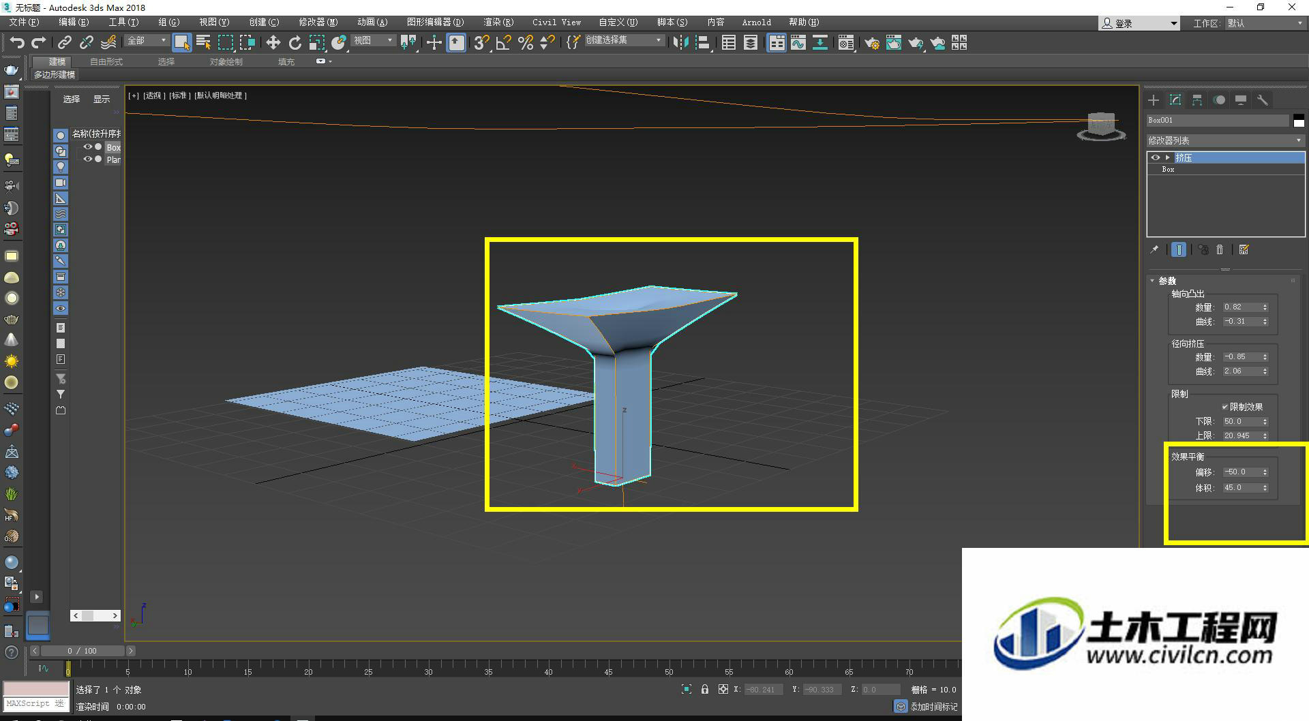Image resolution: width=1309 pixels, height=721 pixels.
Task: Click the 显示 tab in Scene Explorer
Action: pyautogui.click(x=102, y=99)
